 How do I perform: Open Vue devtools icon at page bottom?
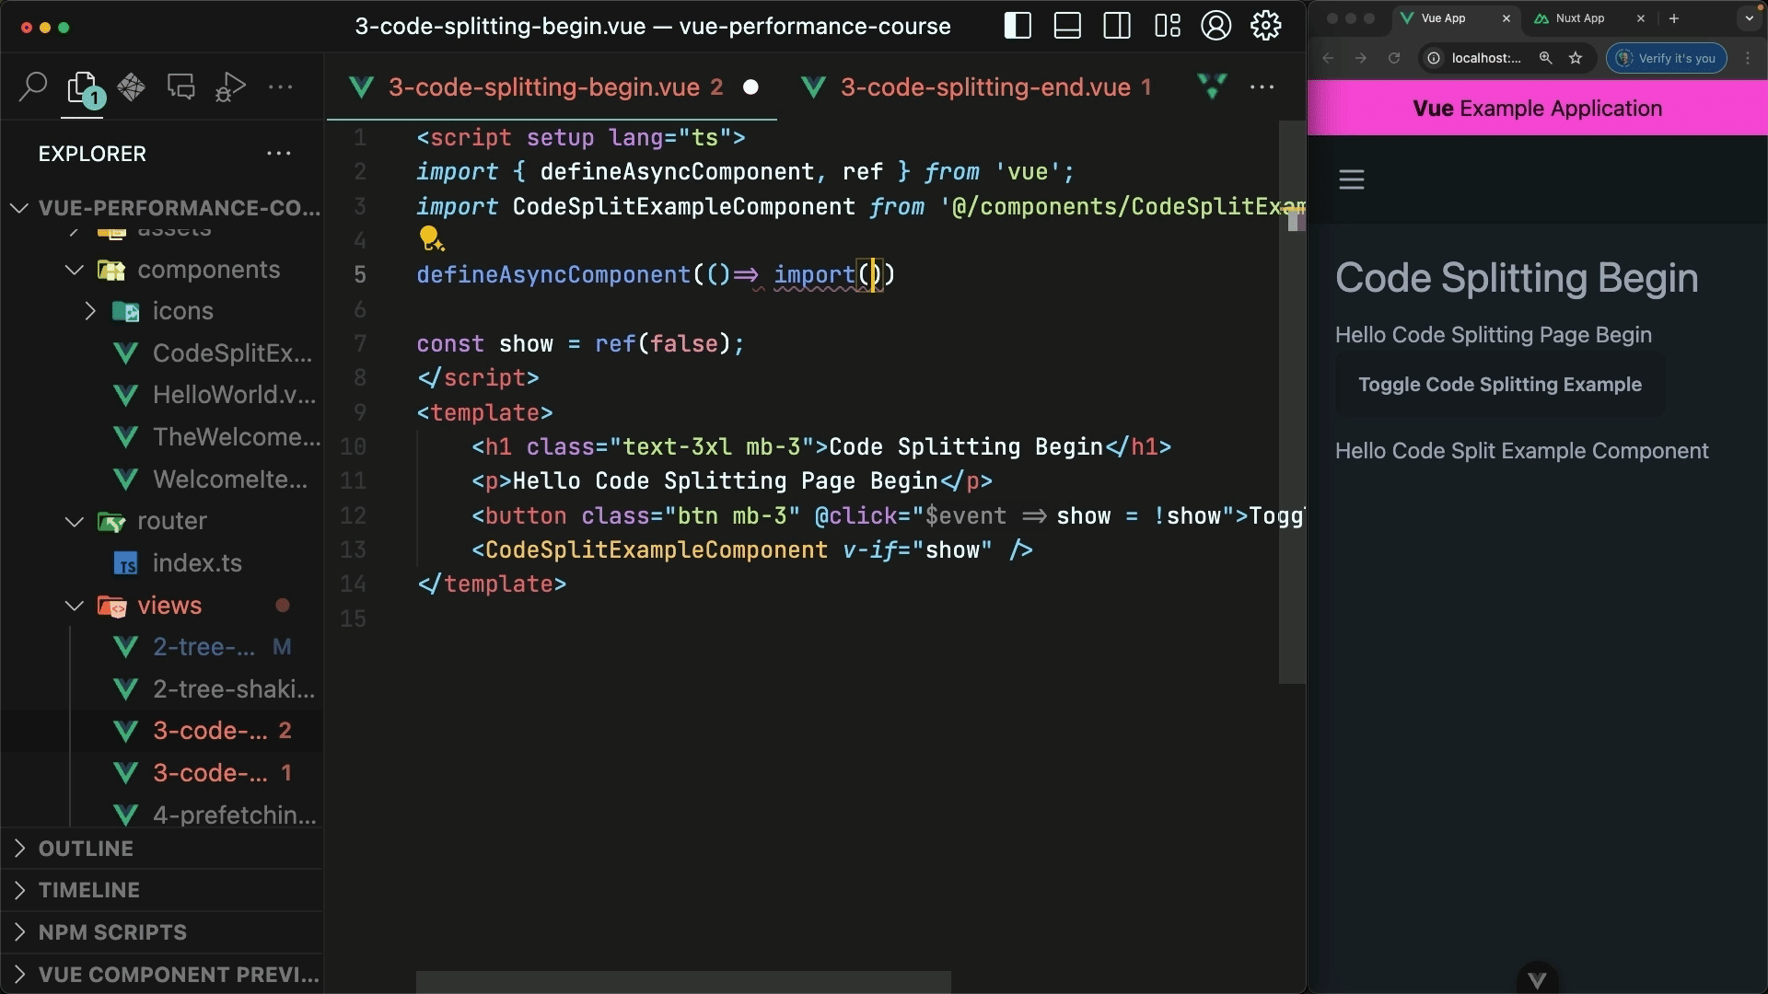(x=1537, y=979)
